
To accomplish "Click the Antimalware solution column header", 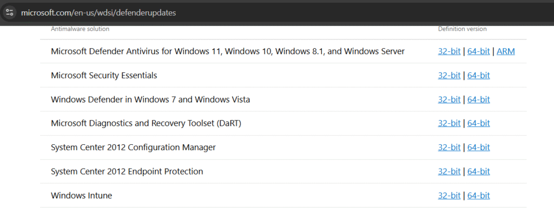I will pyautogui.click(x=80, y=29).
